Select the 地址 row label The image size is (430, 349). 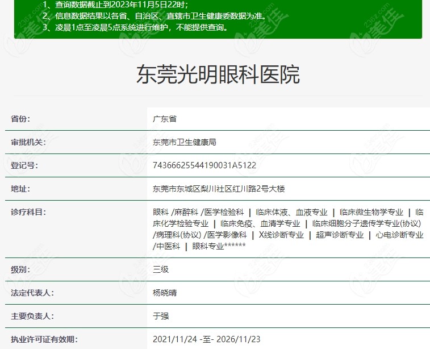20,189
